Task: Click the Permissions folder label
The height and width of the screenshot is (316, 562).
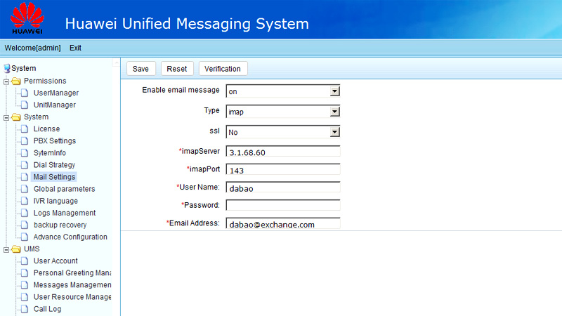Action: click(45, 81)
